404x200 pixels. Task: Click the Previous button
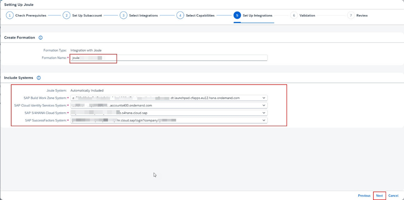click(364, 196)
